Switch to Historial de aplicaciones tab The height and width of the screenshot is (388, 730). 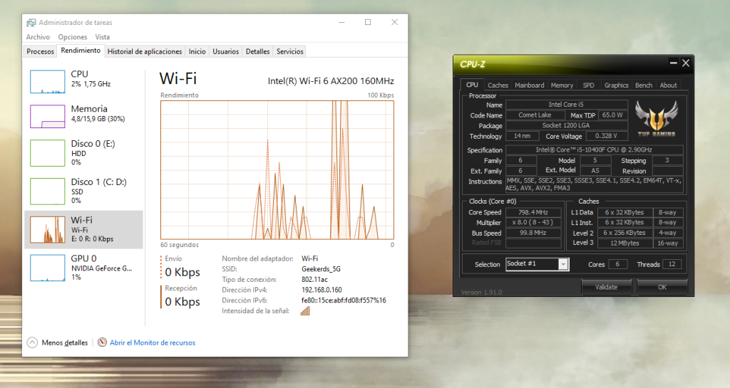pos(145,51)
